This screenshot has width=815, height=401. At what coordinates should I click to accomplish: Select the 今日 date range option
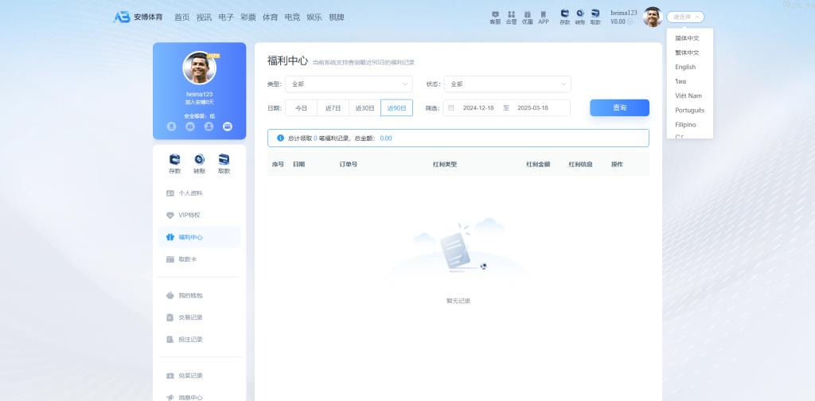(x=301, y=107)
